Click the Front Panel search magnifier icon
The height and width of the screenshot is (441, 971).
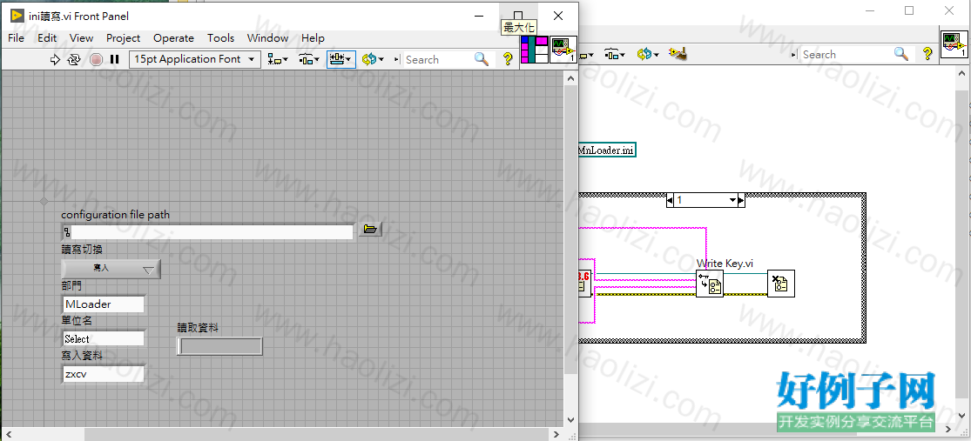click(x=482, y=59)
